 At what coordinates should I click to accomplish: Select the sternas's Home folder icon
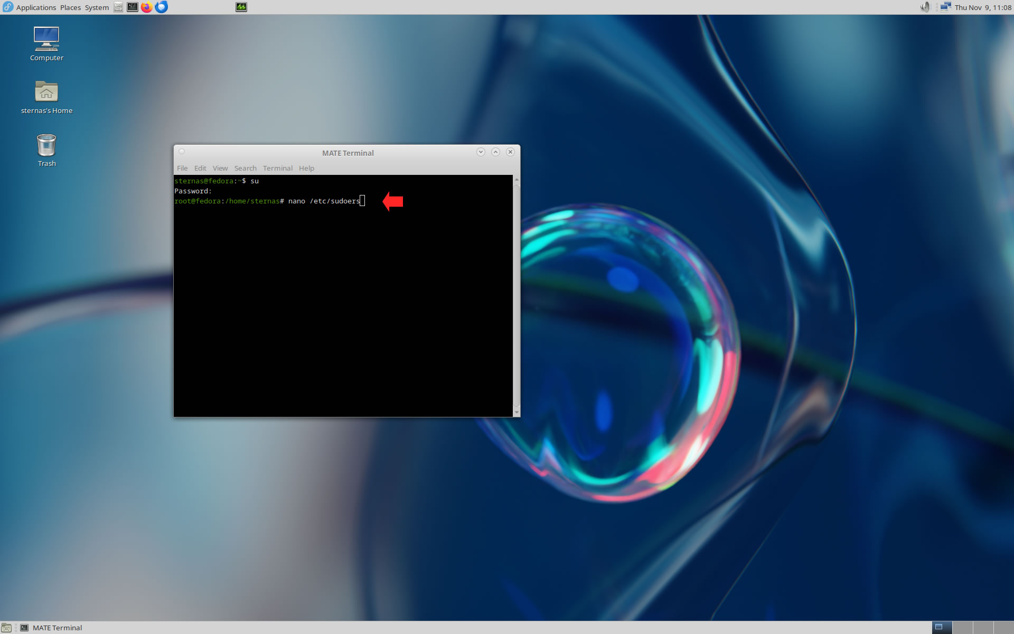pyautogui.click(x=46, y=92)
